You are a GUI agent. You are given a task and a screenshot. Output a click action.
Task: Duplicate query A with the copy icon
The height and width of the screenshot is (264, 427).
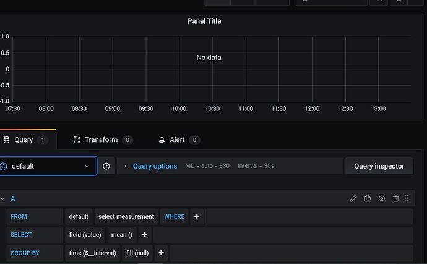(368, 198)
